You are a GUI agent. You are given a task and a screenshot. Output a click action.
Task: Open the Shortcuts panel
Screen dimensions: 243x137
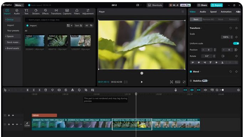click(155, 5)
